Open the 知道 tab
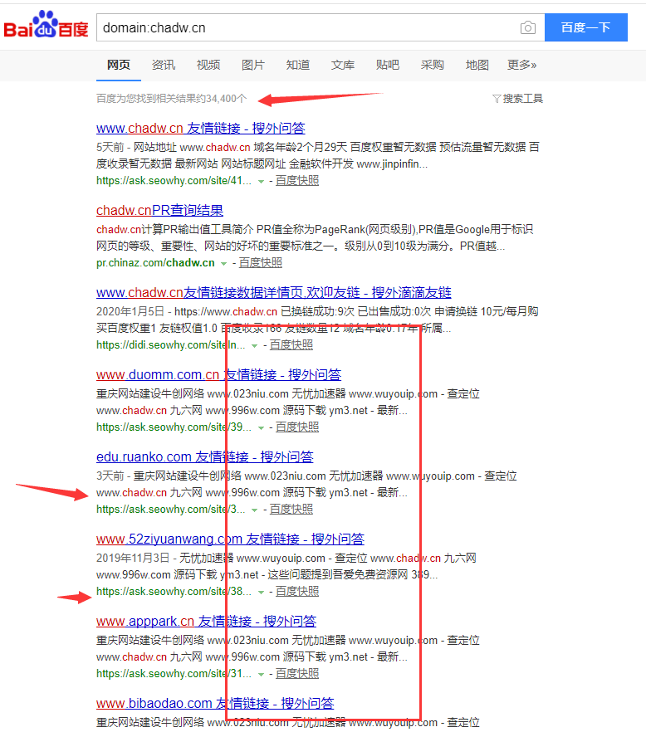The width and height of the screenshot is (646, 732). (x=298, y=65)
